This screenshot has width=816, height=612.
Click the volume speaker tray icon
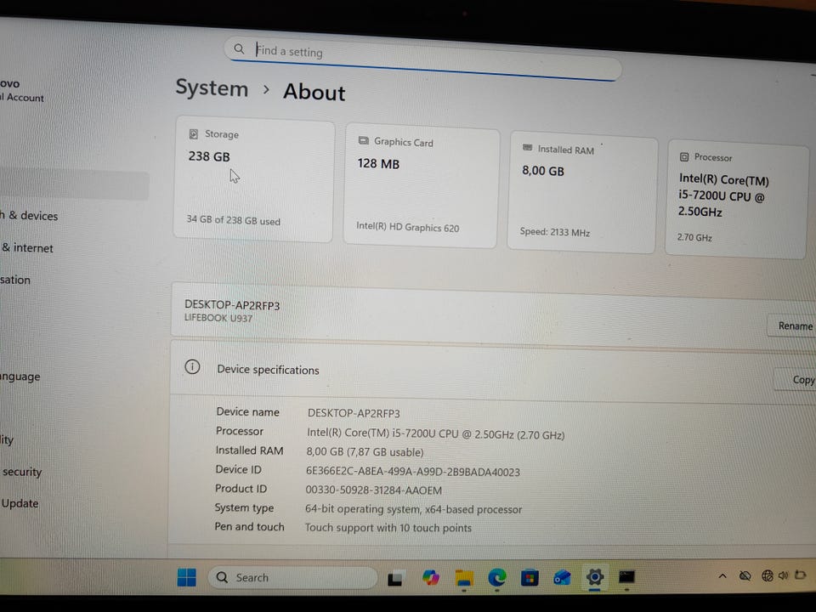[x=784, y=575]
